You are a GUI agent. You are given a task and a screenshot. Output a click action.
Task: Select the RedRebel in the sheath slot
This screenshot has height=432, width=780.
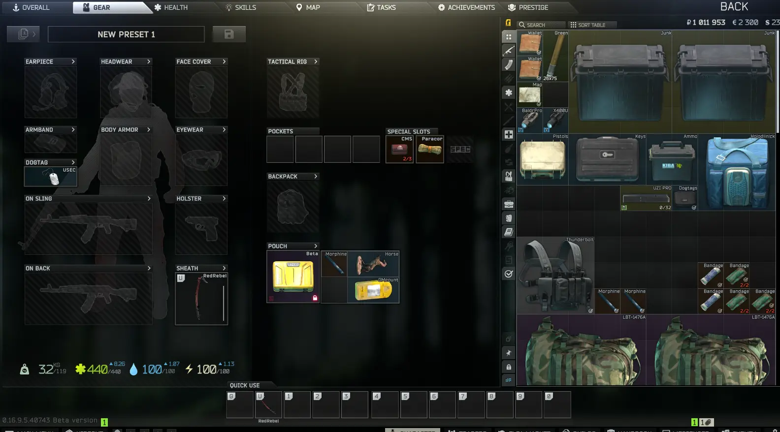coord(201,299)
